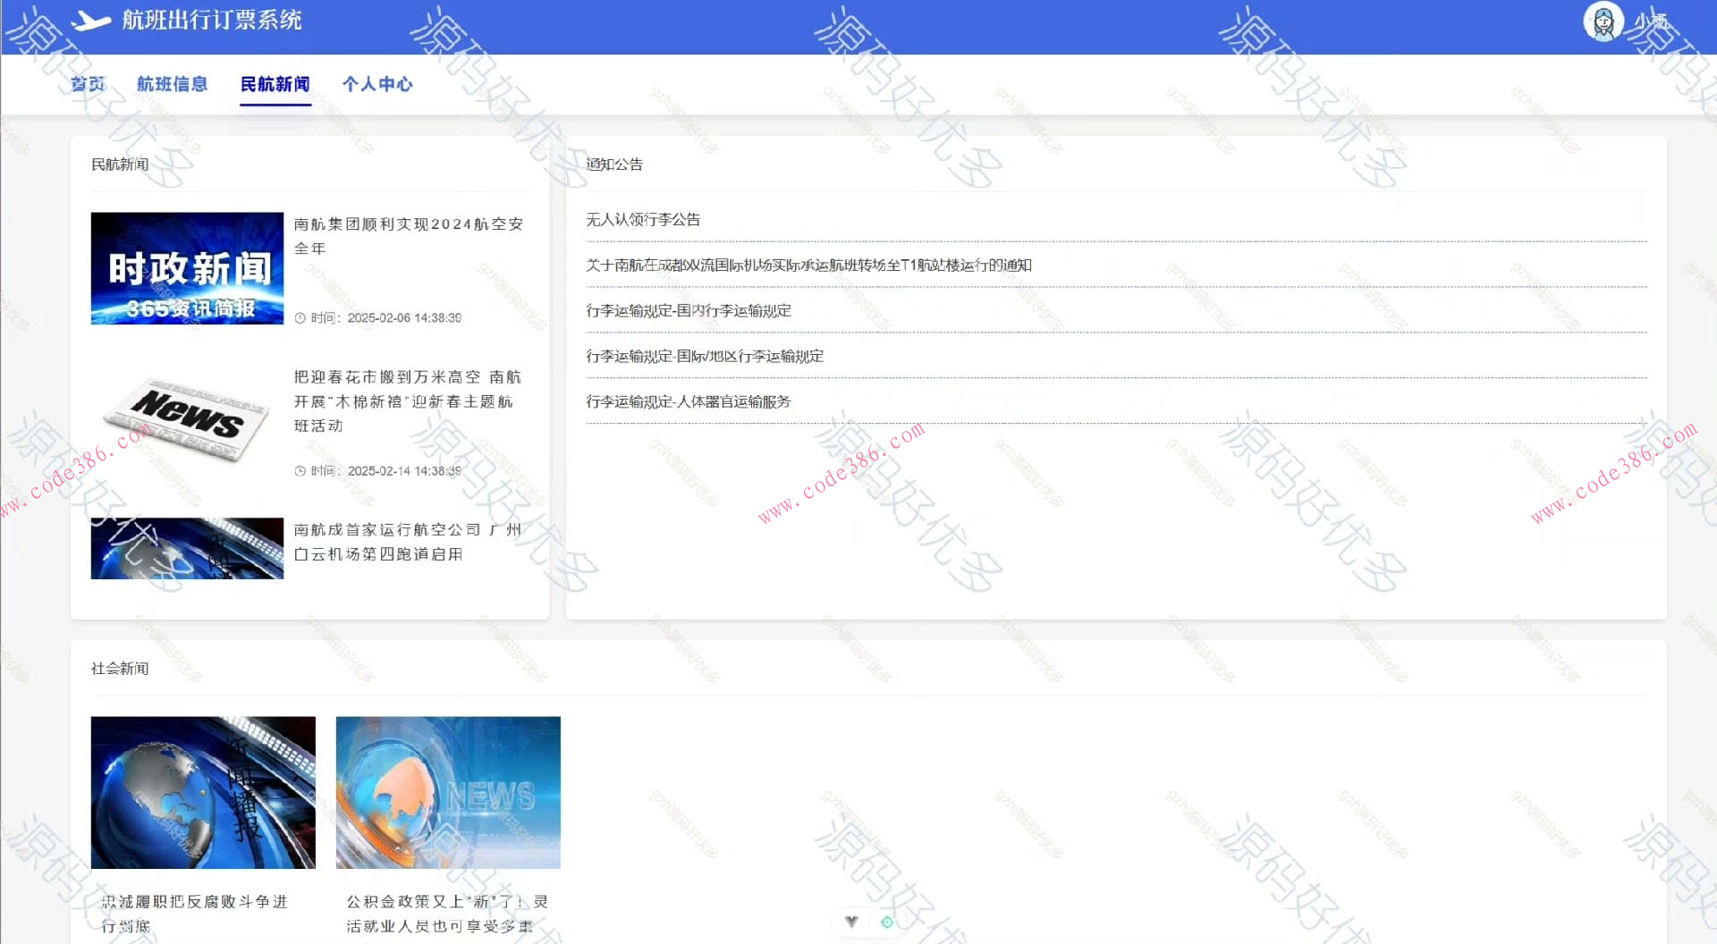Click the green locate icon in the floating widget
1717x944 pixels.
[885, 920]
